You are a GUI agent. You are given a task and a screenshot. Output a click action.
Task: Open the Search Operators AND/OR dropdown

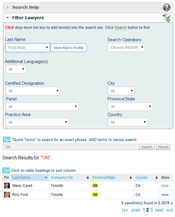point(127,48)
